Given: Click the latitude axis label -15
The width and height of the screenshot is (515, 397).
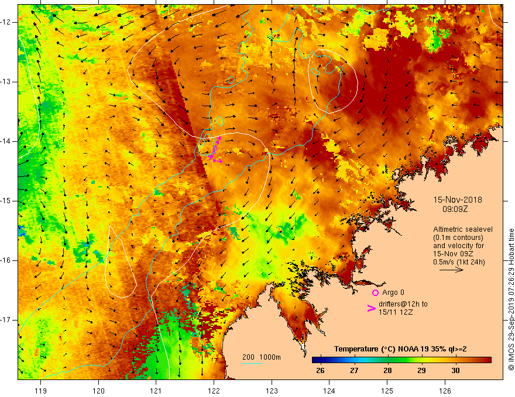Looking at the screenshot, I should [x=6, y=201].
